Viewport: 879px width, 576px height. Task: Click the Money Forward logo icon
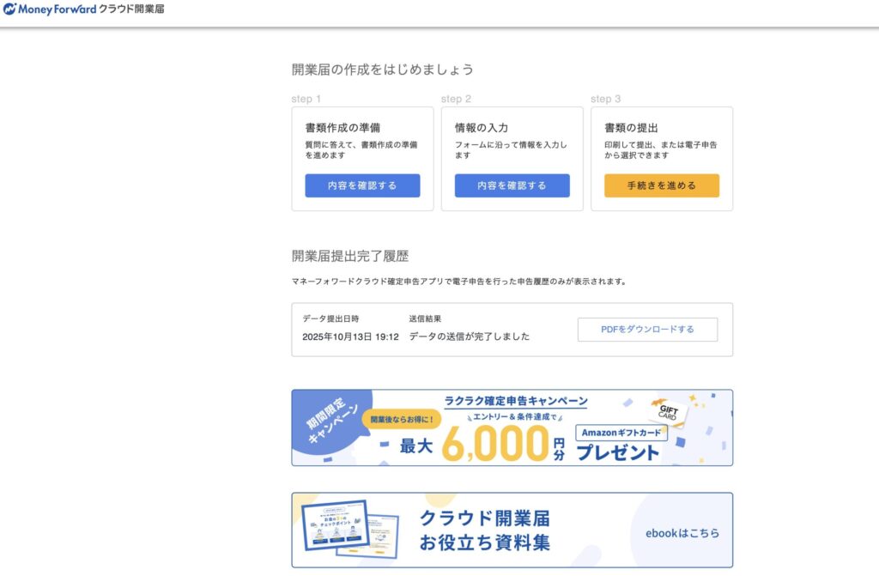coord(9,9)
